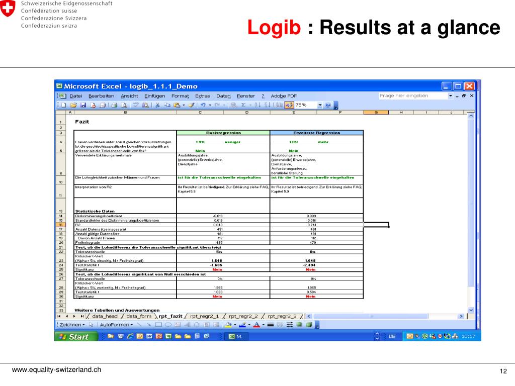Switch to the data_form sheet tab
515x386 pixels.
point(139,316)
